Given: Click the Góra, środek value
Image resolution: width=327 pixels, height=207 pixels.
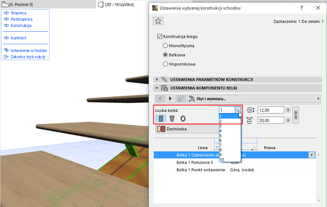Looking at the screenshot, I should pyautogui.click(x=242, y=170).
